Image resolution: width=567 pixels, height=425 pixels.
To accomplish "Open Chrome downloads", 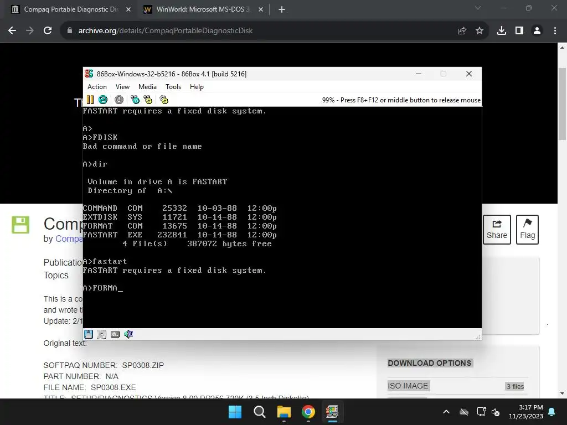I will coord(502,31).
